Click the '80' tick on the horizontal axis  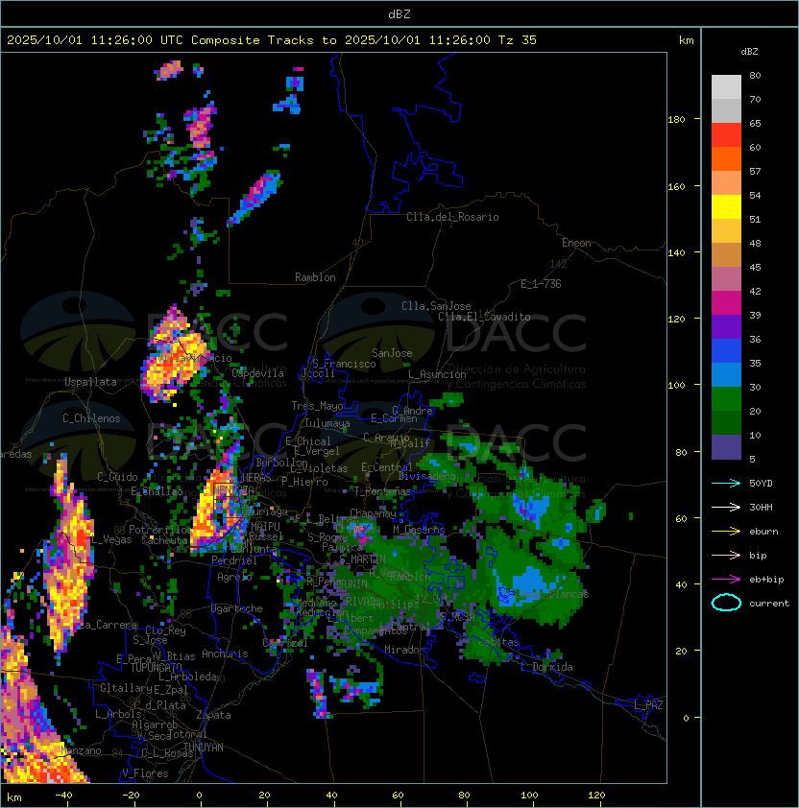click(464, 796)
